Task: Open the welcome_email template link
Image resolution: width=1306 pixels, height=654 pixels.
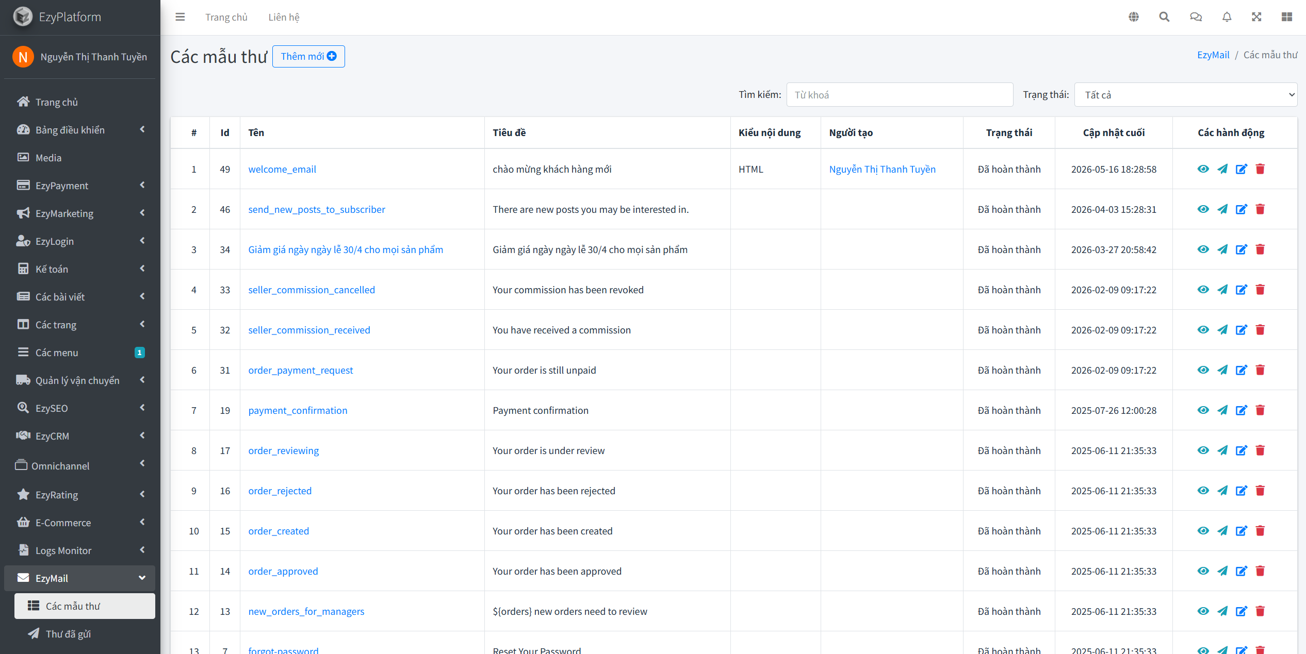Action: point(282,169)
